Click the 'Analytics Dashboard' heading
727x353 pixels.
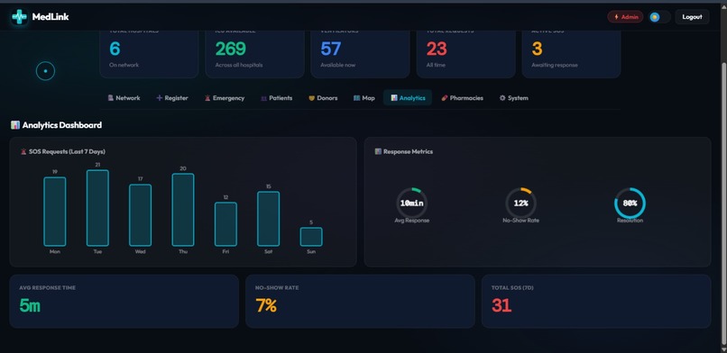[61, 125]
